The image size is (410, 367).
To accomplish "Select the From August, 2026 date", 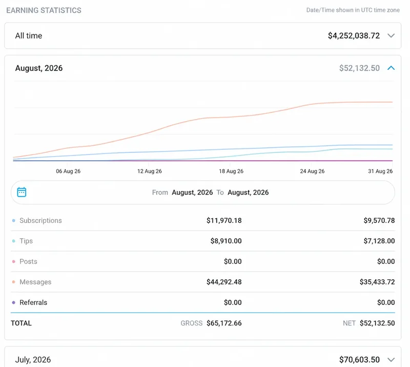I will [x=192, y=192].
